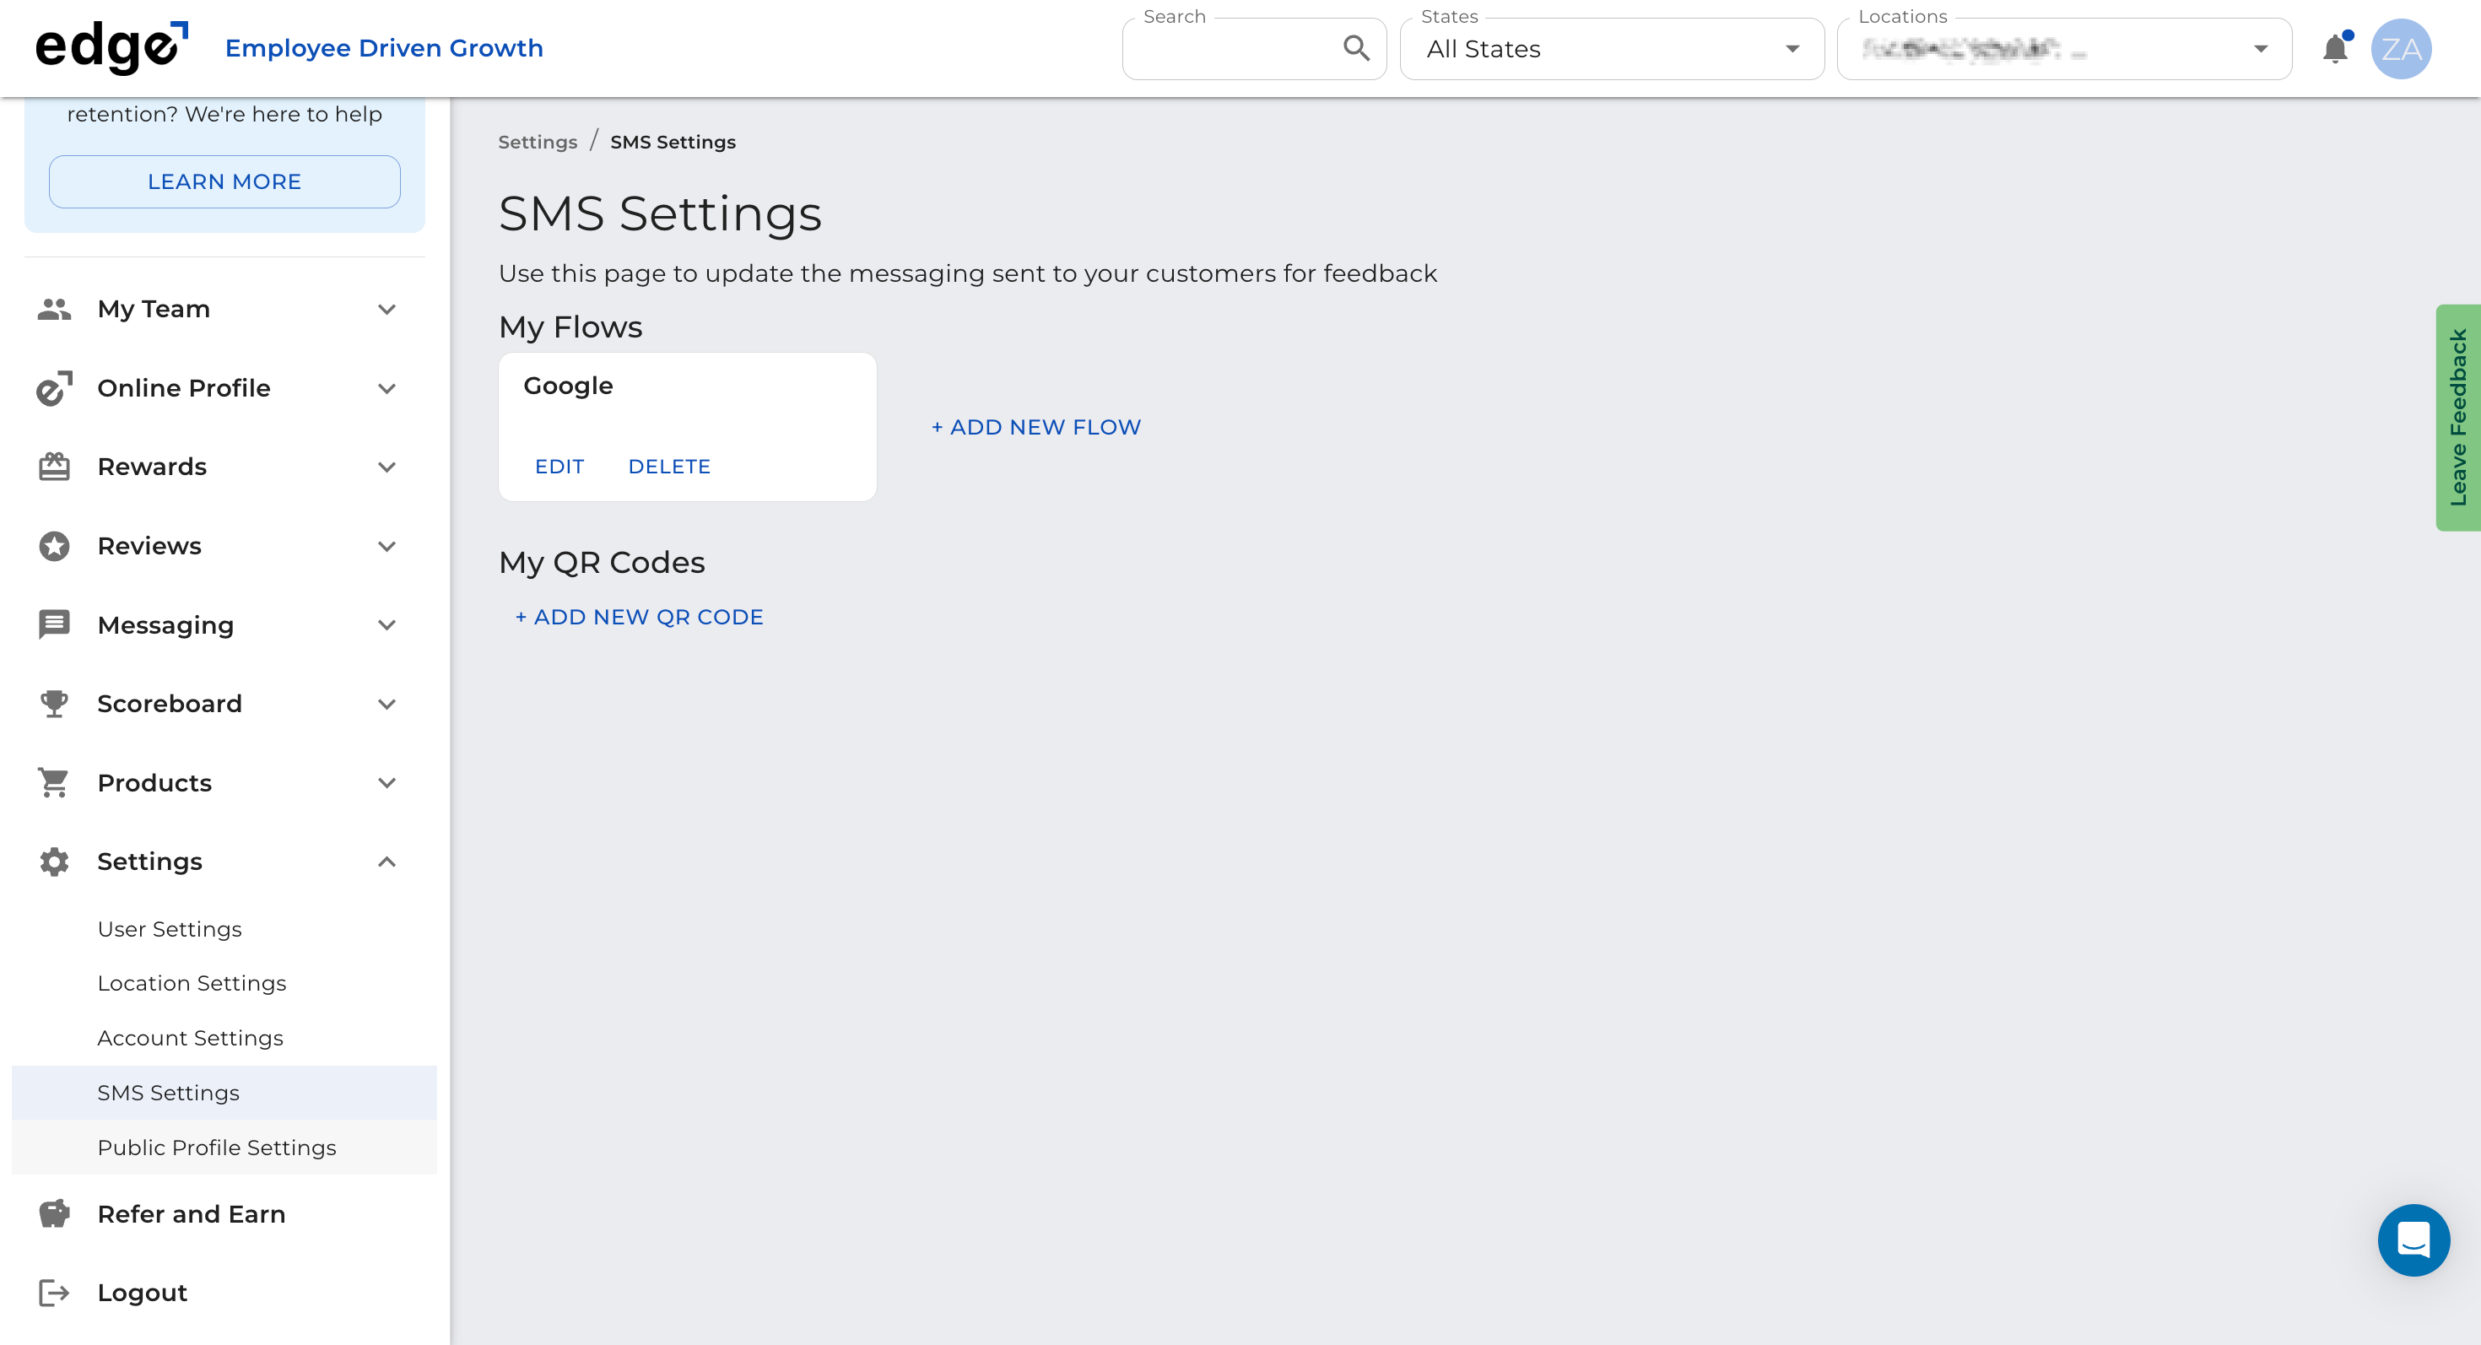The image size is (2481, 1345).
Task: Click the Products cart icon
Action: click(x=54, y=783)
